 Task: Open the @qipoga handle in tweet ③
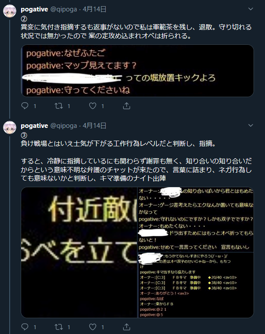(63, 126)
